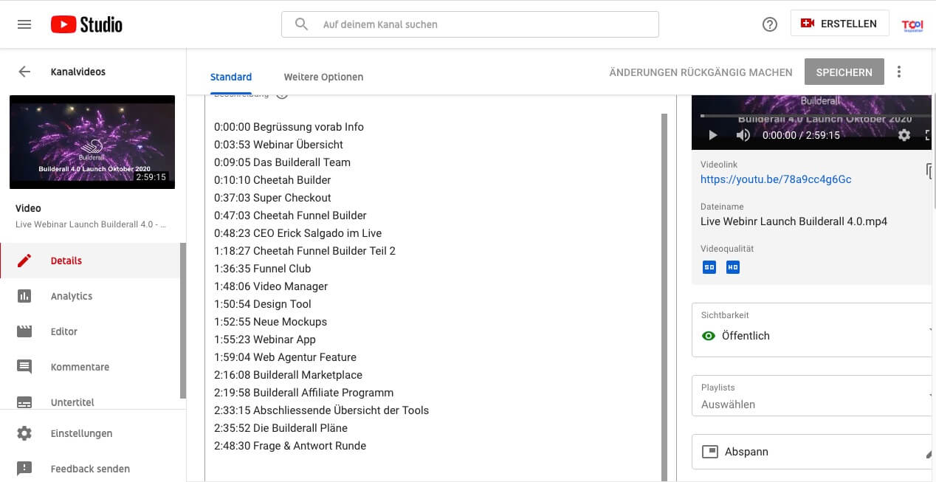Select Details in the sidebar

[x=90, y=261]
